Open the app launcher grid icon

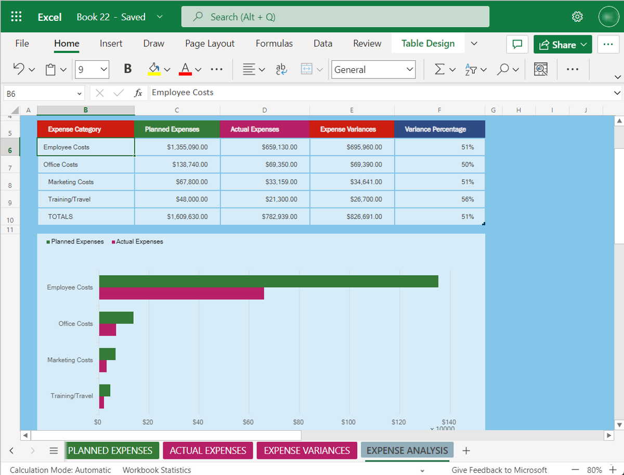tap(16, 17)
